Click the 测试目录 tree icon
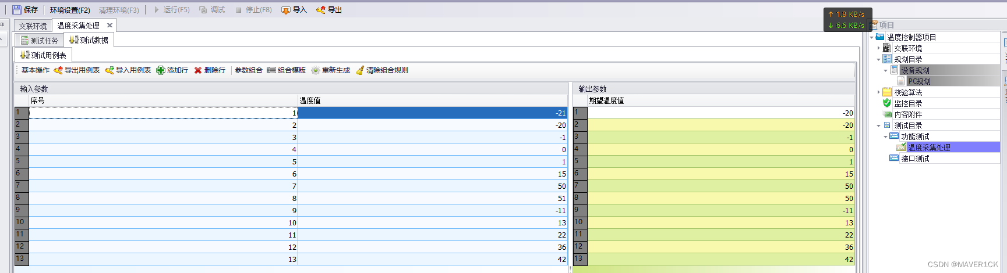This screenshot has height=273, width=1007. click(x=887, y=125)
